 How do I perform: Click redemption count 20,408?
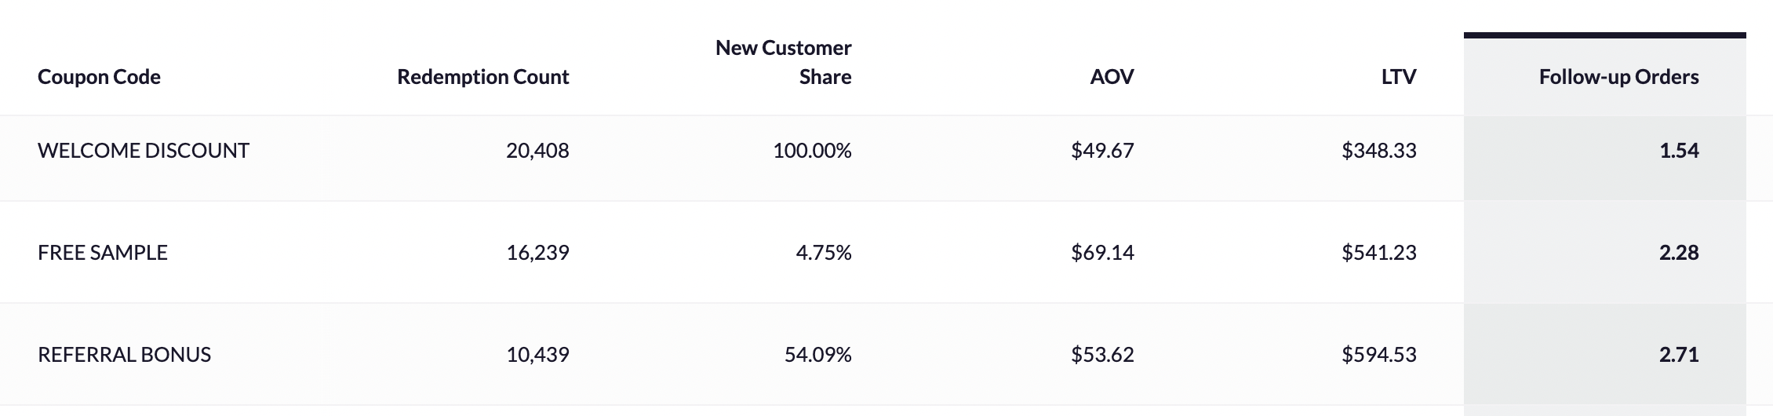click(x=537, y=151)
